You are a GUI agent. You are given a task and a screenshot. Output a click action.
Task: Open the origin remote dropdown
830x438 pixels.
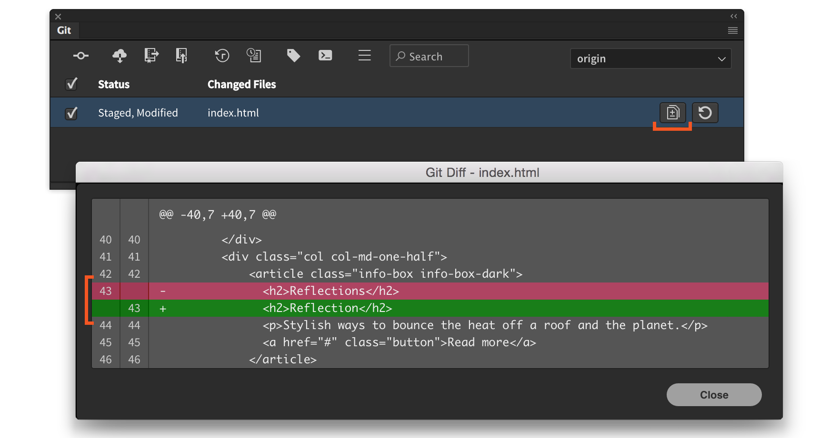(650, 58)
